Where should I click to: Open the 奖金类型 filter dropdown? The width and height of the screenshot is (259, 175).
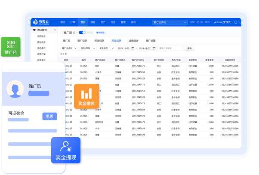[x=107, y=48]
